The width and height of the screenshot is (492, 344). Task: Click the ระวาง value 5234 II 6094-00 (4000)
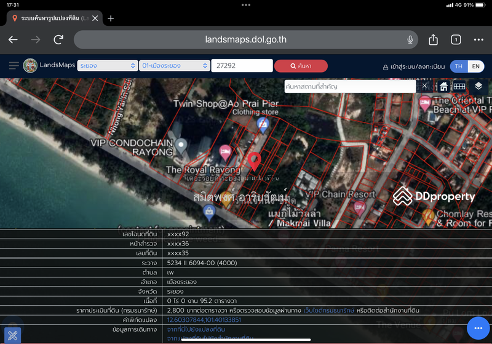pos(202,263)
